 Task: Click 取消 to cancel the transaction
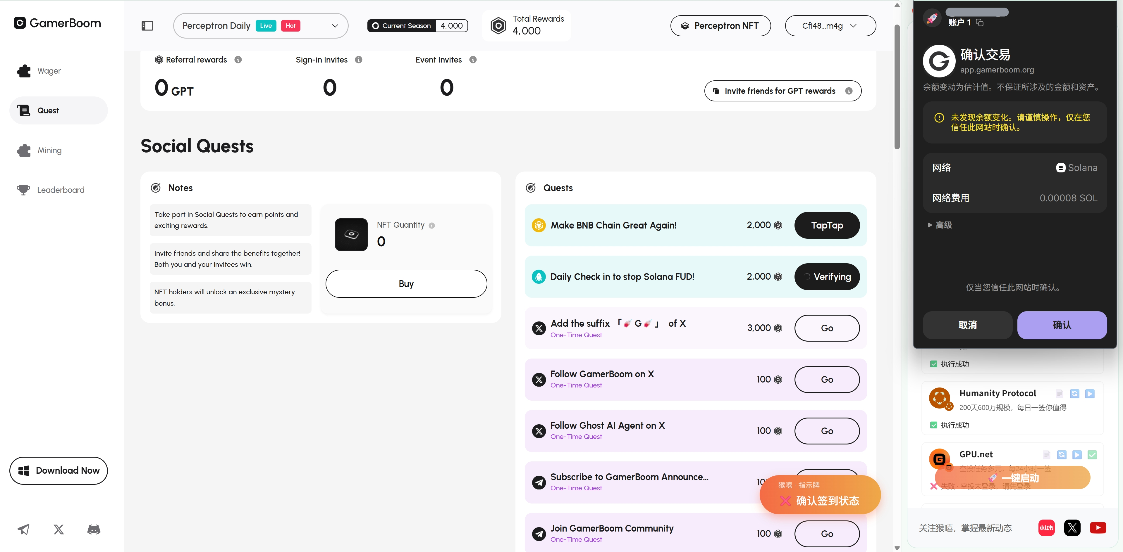(x=967, y=325)
